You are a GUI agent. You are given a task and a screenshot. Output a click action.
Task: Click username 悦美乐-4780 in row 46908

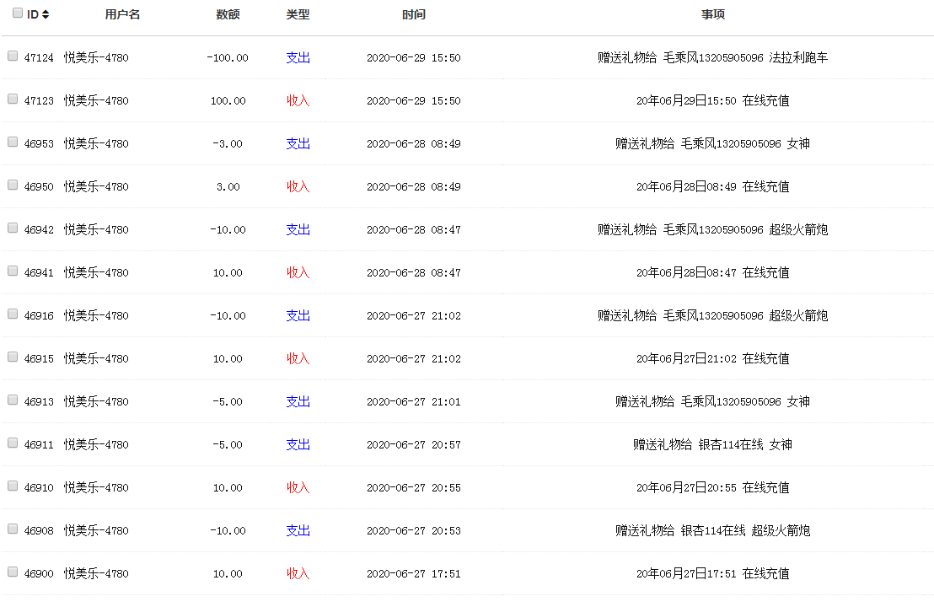coord(96,531)
